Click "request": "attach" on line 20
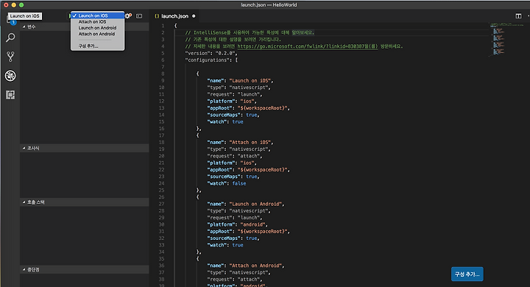 (x=235, y=156)
